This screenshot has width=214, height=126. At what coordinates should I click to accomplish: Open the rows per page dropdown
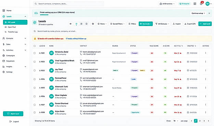point(176,121)
